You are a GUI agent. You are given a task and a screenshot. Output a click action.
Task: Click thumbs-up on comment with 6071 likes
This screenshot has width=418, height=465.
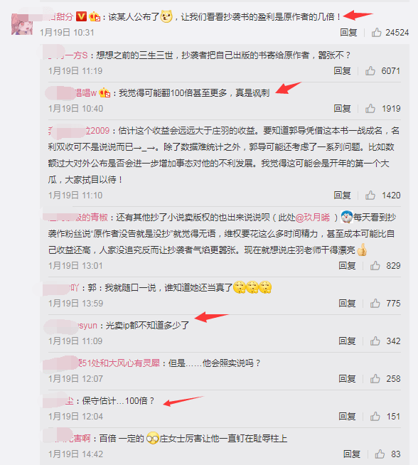coord(370,70)
